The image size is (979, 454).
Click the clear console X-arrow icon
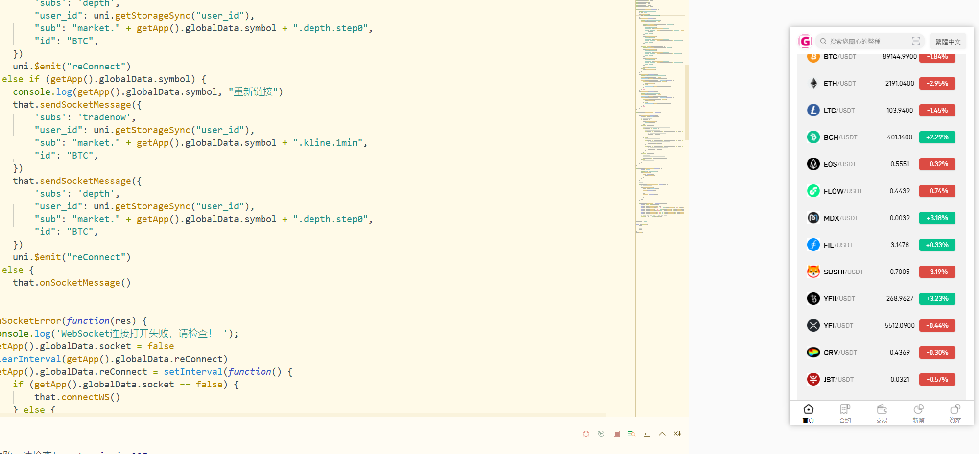pyautogui.click(x=677, y=434)
